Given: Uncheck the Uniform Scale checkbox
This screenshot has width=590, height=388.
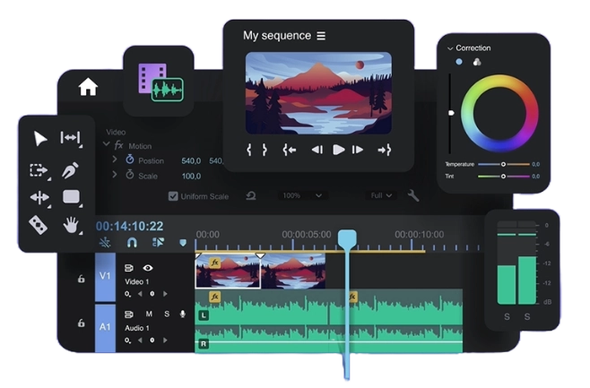Looking at the screenshot, I should [173, 196].
